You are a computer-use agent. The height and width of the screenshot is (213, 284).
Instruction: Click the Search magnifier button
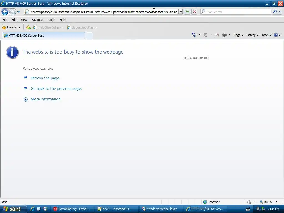tap(275, 12)
